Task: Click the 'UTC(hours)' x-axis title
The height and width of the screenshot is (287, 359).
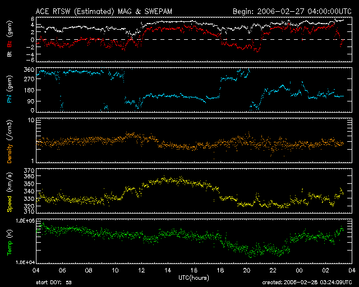Action: coord(194,278)
